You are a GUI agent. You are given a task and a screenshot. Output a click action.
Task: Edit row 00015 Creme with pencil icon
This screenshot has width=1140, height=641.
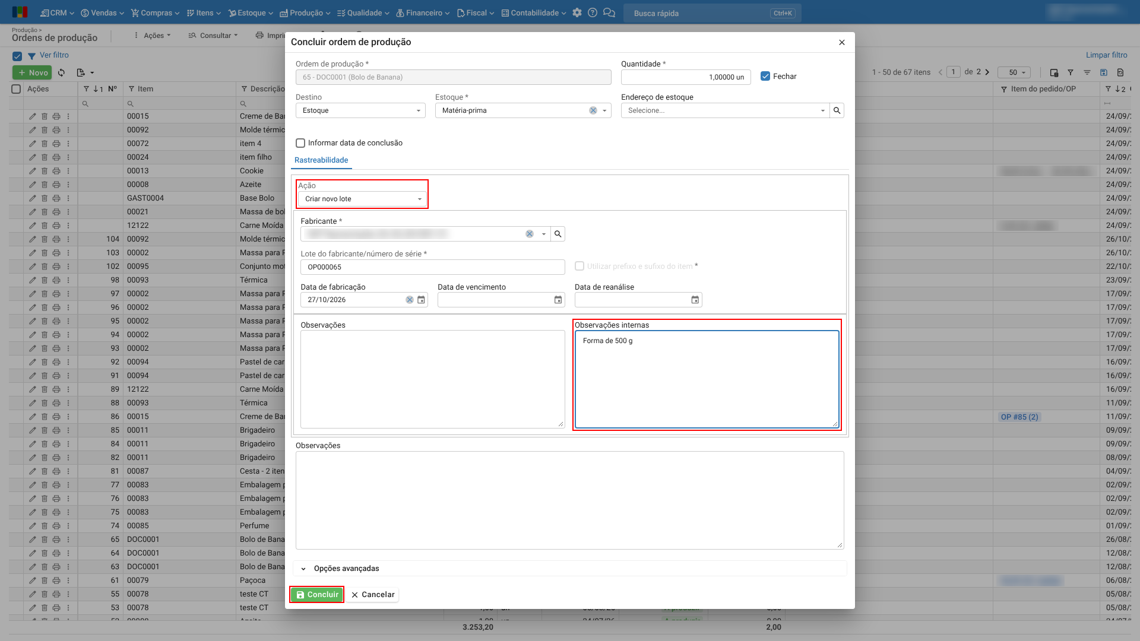coord(33,116)
